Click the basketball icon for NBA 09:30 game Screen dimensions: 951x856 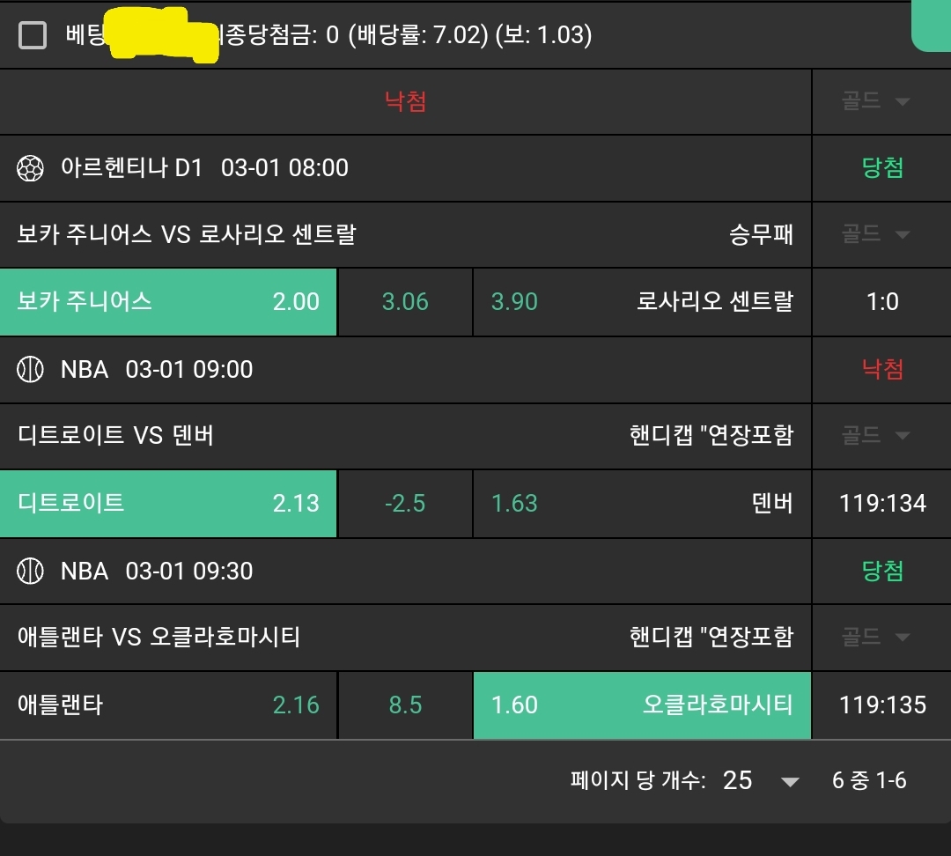(x=31, y=572)
